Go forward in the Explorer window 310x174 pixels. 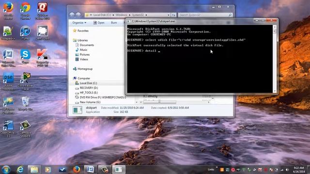click(78, 15)
